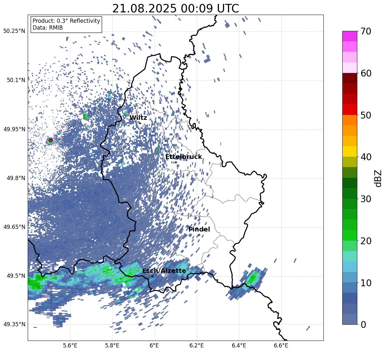Click the 20 value on the colorbar
Viewport: 386px width, 352px height.
pyautogui.click(x=366, y=241)
